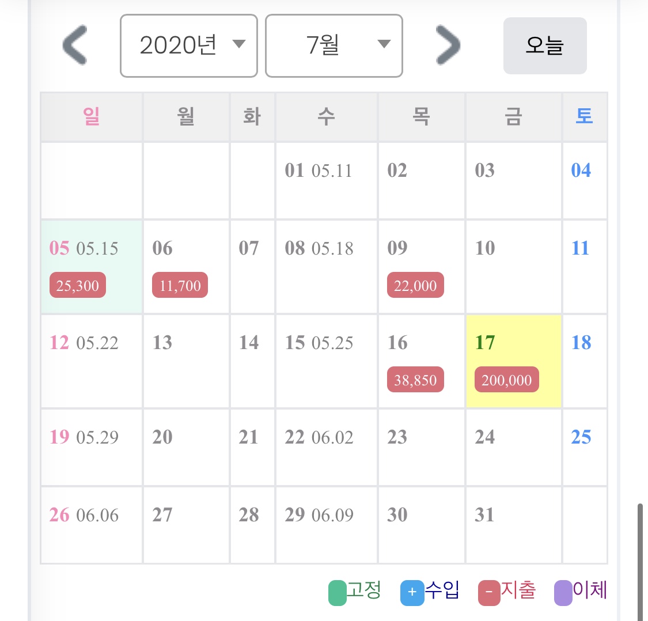Click the 일 Sunday column header

(x=92, y=117)
